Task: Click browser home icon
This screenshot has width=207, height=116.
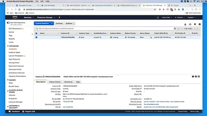Action: tap(19, 9)
